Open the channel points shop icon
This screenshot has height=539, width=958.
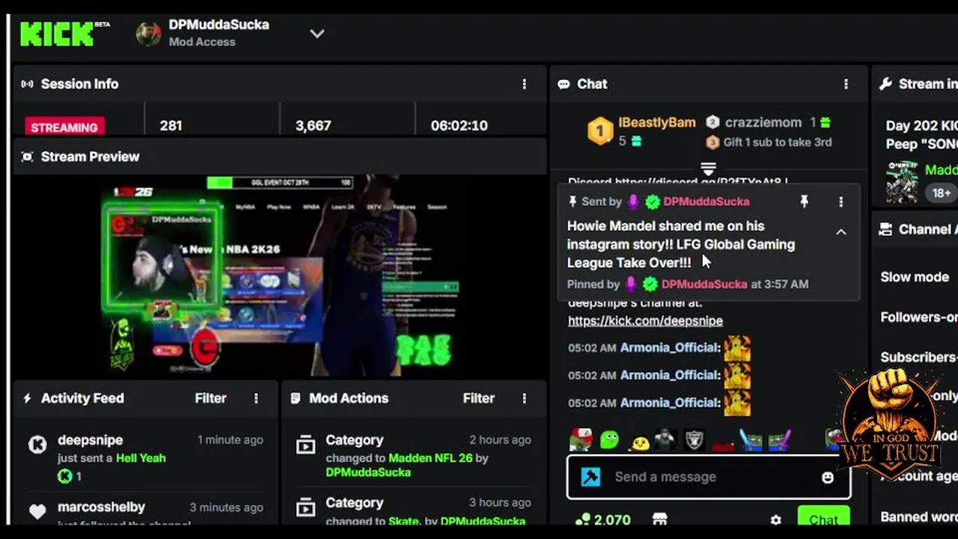659,520
